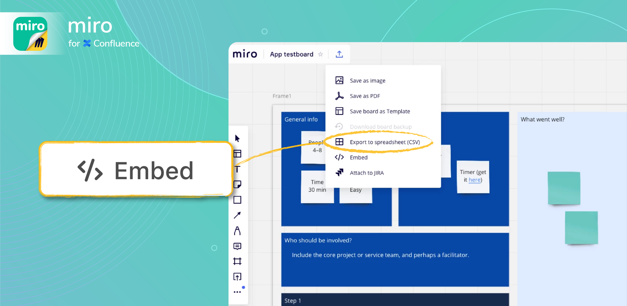Click the PDF icon in menu
Viewport: 627px width, 306px height.
pos(339,96)
